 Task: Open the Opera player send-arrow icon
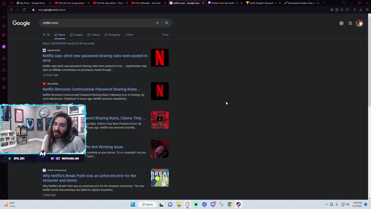point(342,10)
